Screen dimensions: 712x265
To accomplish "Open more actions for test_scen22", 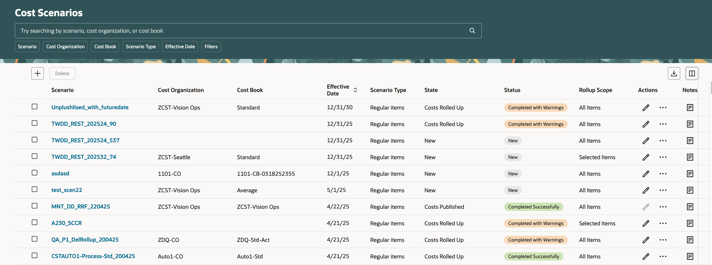I will click(663, 190).
